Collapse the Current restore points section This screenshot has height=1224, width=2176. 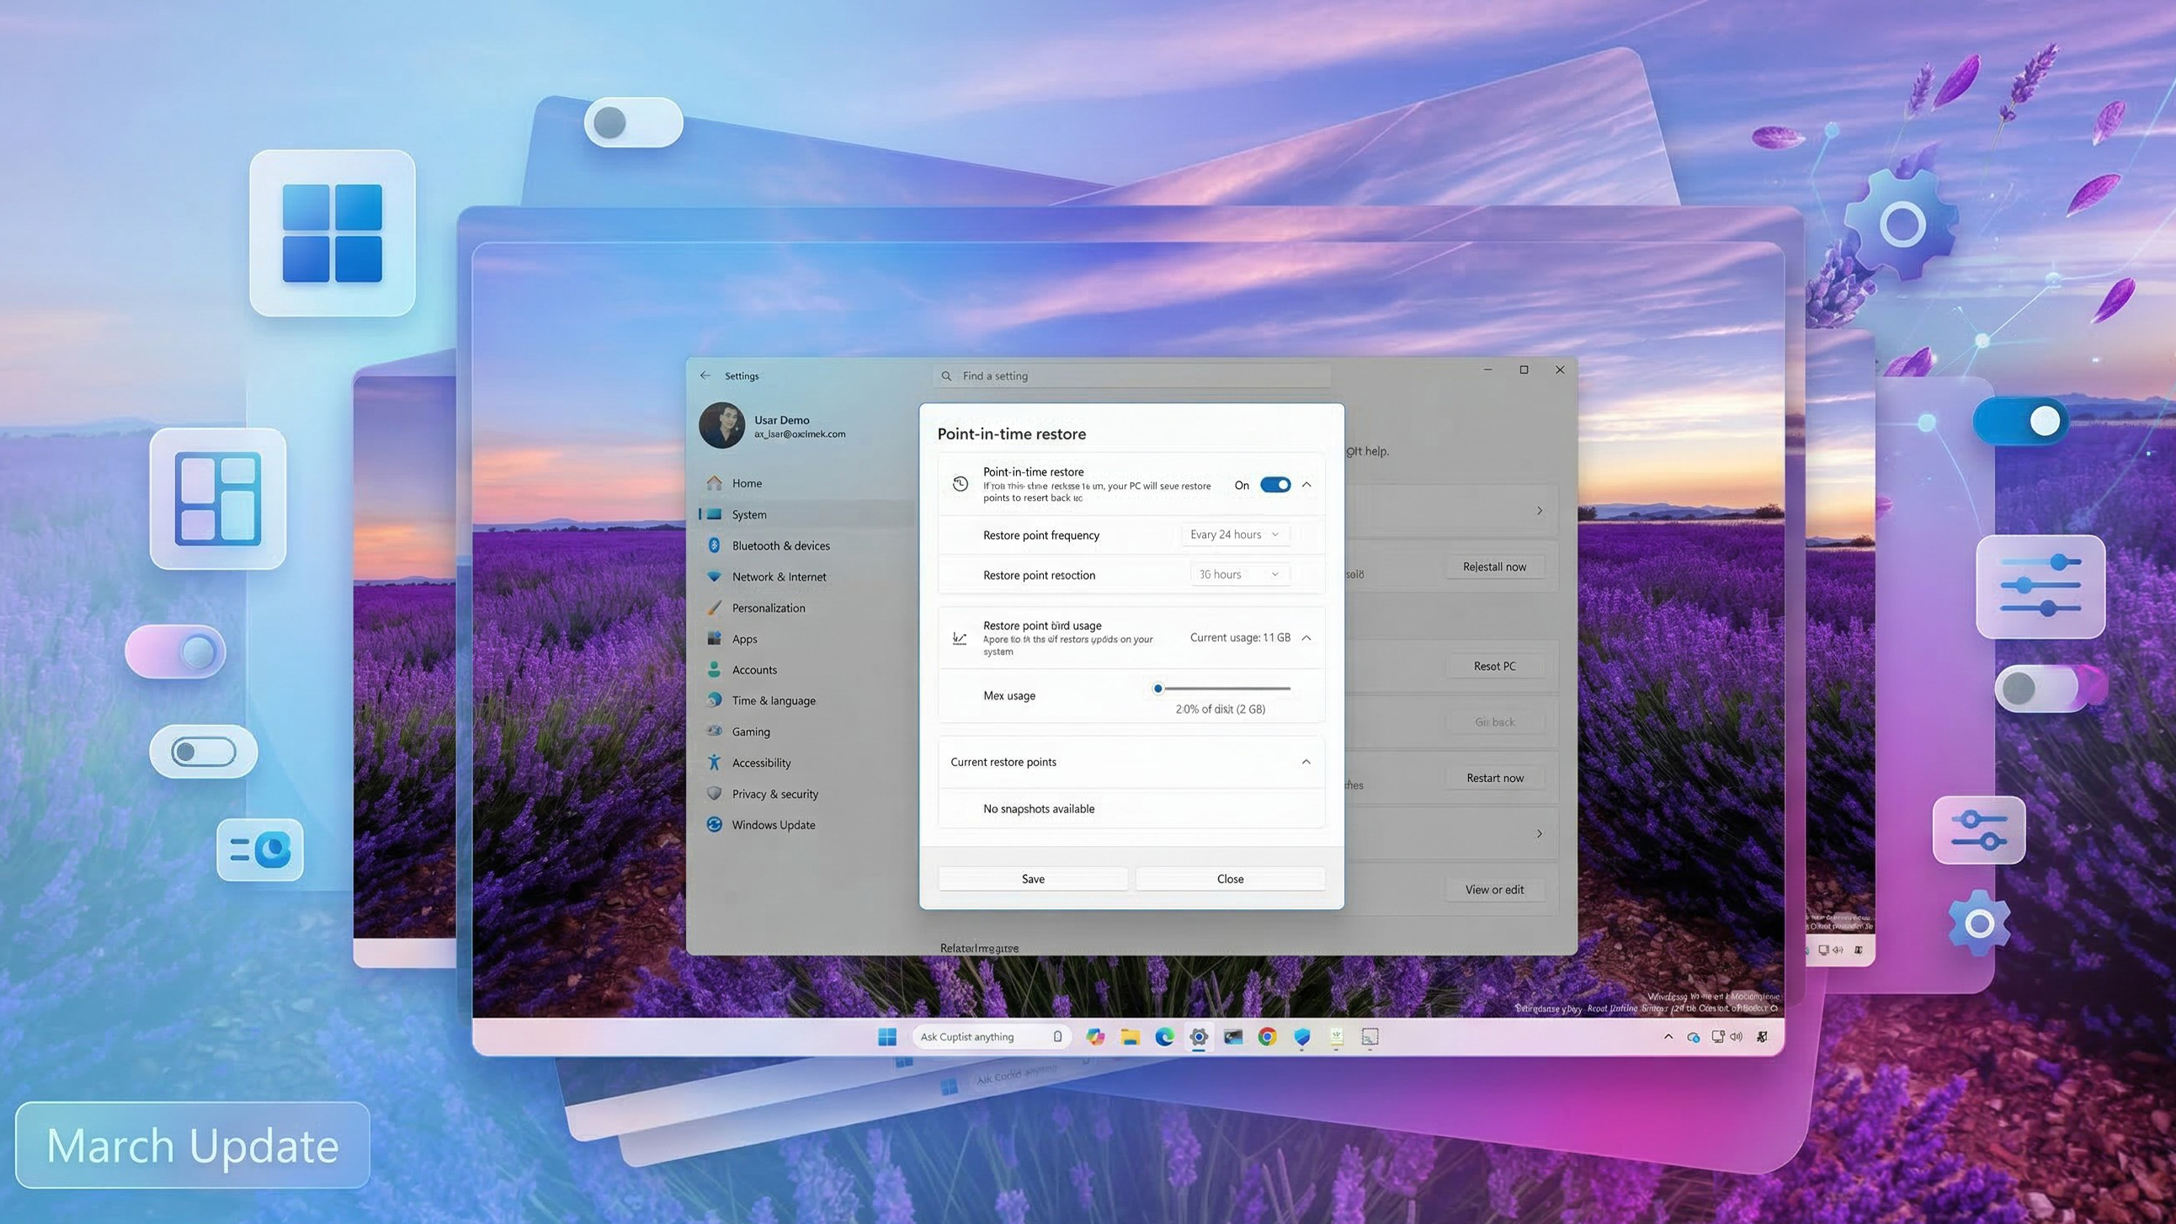tap(1306, 761)
